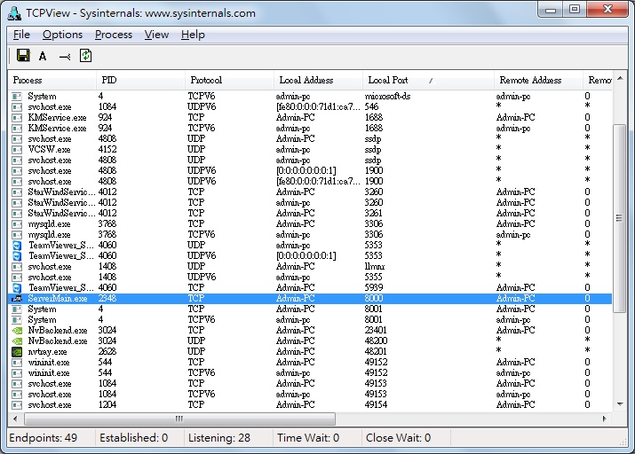Open the Help menu
The image size is (635, 454).
pos(193,35)
